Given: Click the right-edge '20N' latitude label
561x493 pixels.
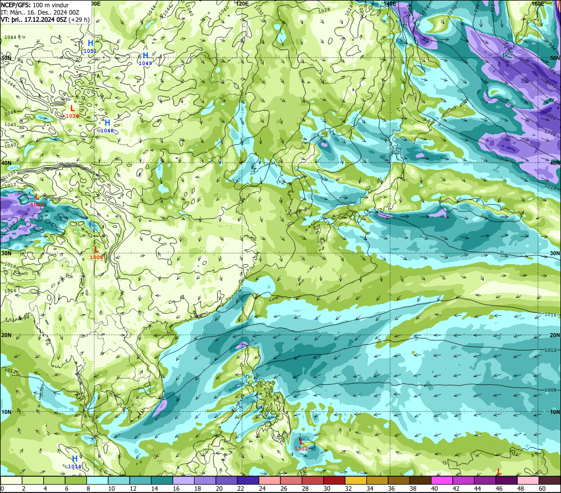Looking at the screenshot, I should pos(555,335).
